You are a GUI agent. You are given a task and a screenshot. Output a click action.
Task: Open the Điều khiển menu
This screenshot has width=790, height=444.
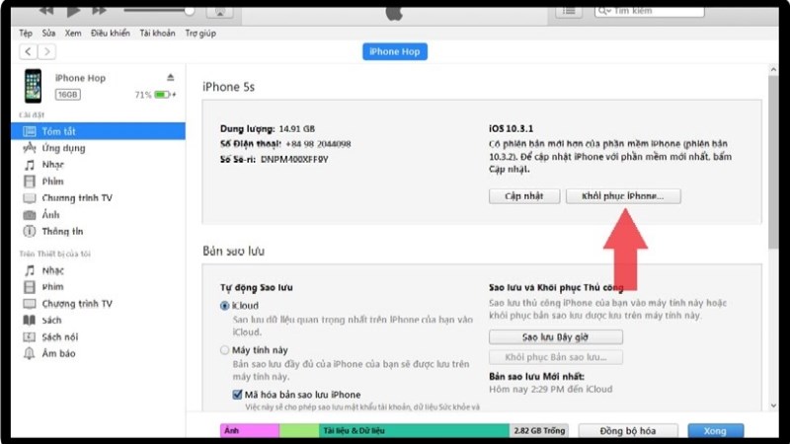(111, 34)
